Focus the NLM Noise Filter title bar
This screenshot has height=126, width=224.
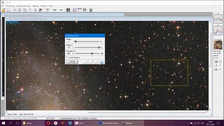pos(85,36)
